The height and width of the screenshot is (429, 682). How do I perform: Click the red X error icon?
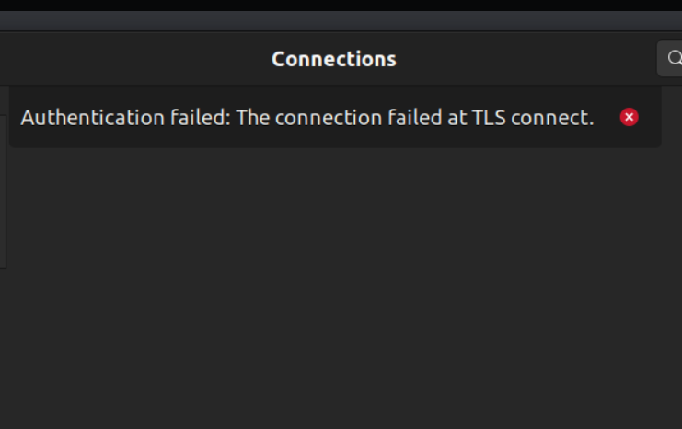629,117
